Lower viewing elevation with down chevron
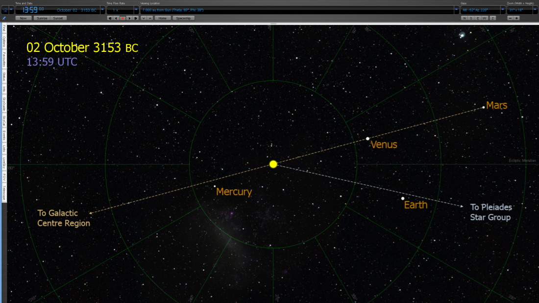This screenshot has width=539, height=303. 143,18
